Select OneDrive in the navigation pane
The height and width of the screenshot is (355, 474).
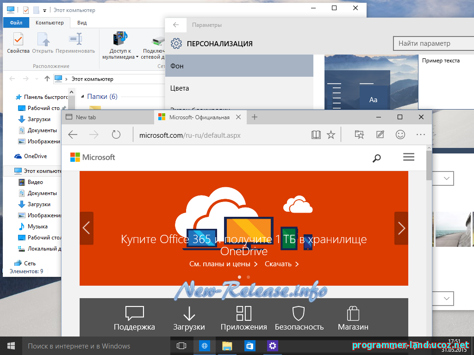(31, 156)
